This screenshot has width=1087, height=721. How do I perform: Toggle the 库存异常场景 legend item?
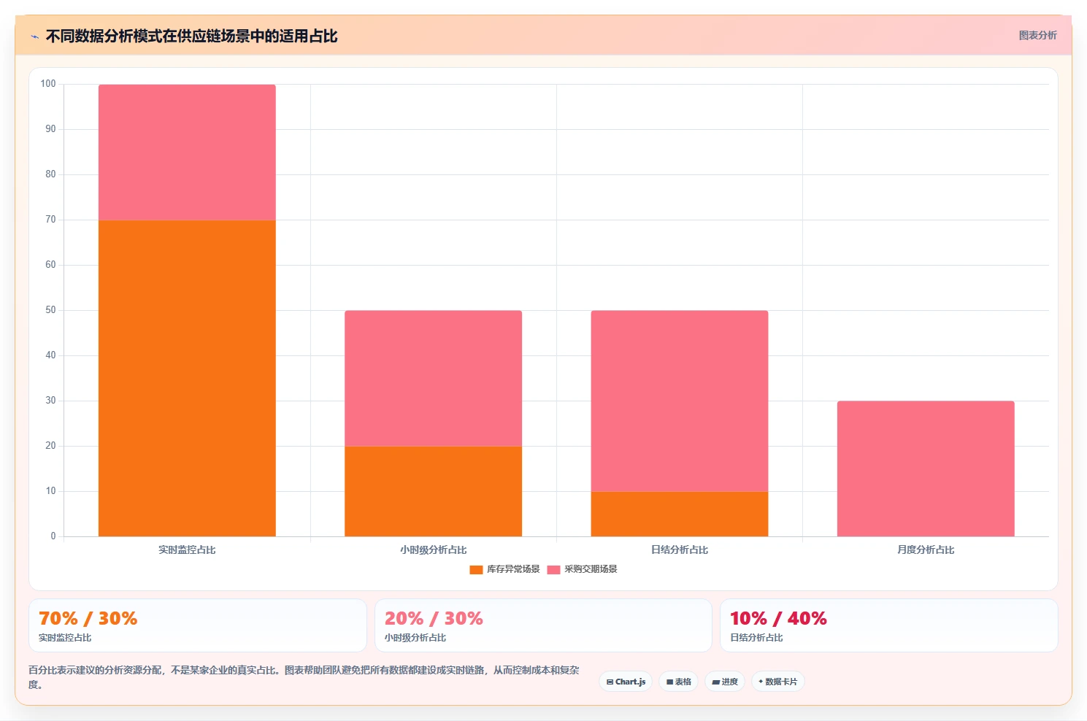tap(504, 569)
